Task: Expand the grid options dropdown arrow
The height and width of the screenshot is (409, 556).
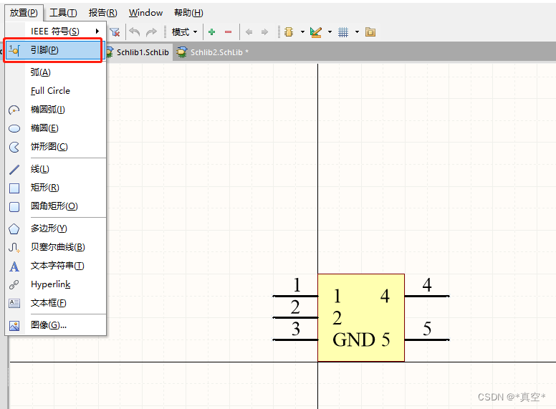Action: 357,32
